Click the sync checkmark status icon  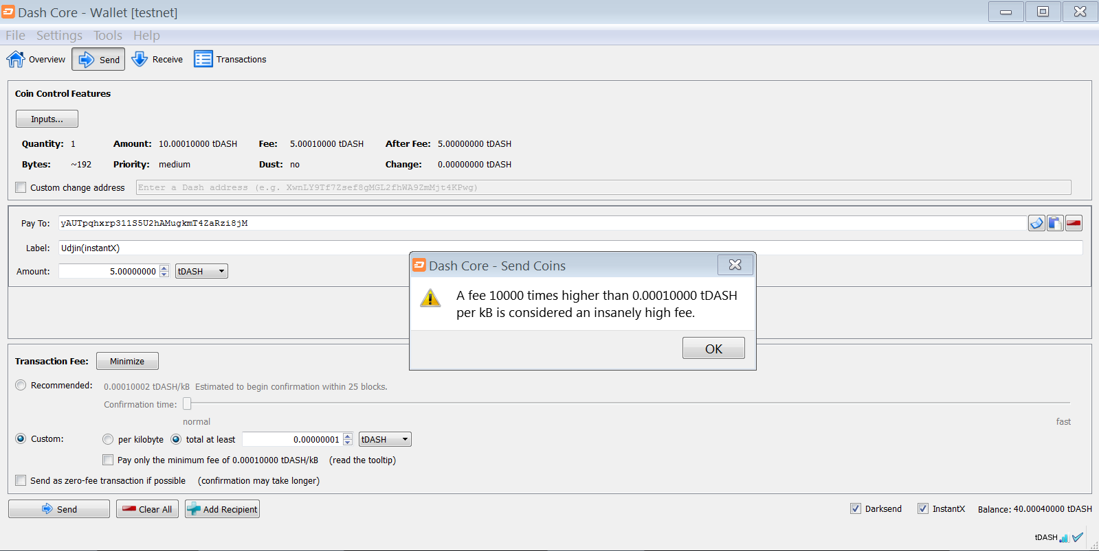(x=1078, y=537)
